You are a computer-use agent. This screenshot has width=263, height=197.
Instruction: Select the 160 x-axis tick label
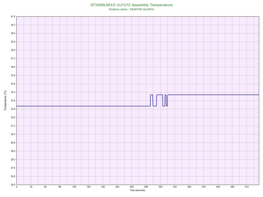pos(89,187)
